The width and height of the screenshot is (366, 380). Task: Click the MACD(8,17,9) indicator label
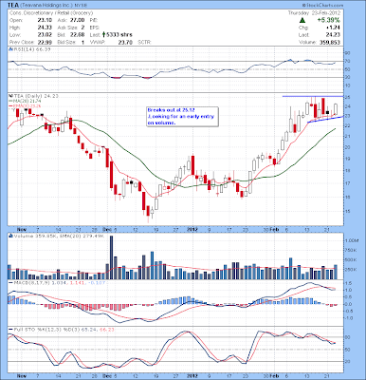tap(59, 282)
